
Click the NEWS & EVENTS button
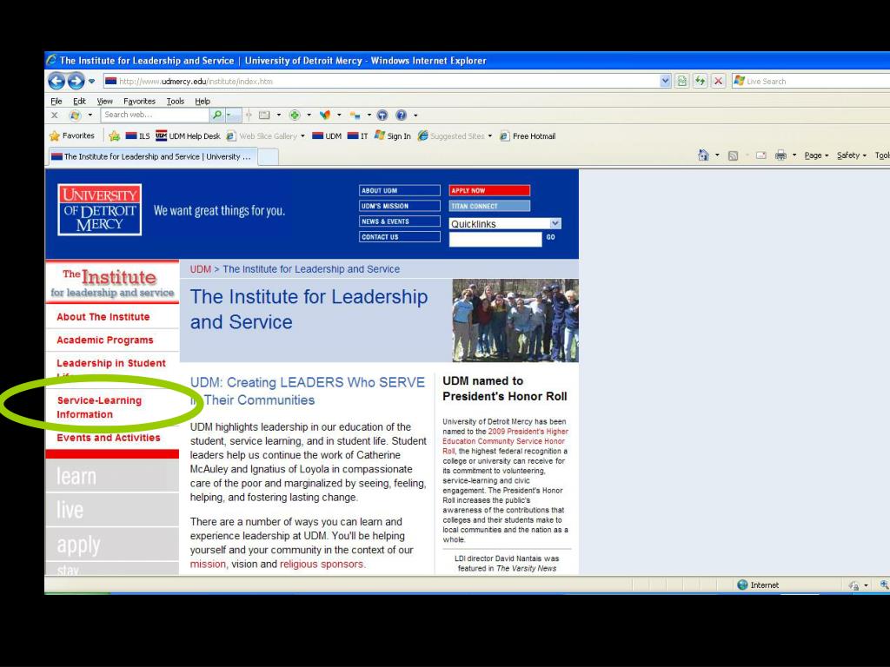point(400,221)
